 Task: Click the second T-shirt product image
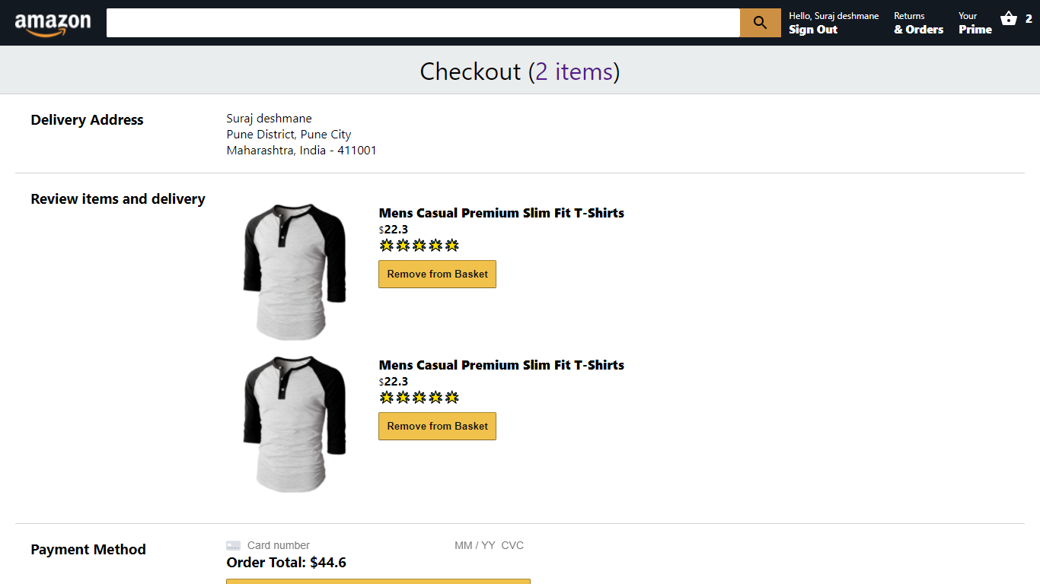(295, 423)
